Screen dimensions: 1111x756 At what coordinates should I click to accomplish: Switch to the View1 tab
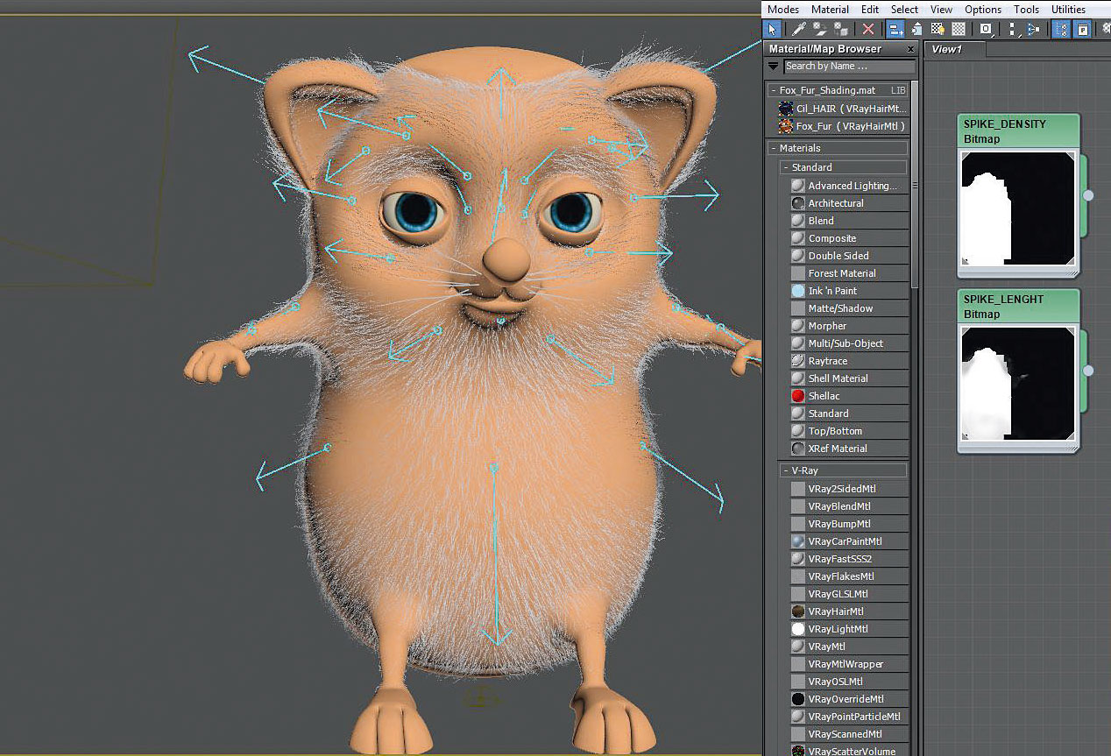coord(946,49)
